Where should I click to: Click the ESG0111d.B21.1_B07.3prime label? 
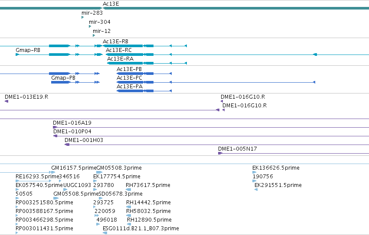[x=141, y=229]
